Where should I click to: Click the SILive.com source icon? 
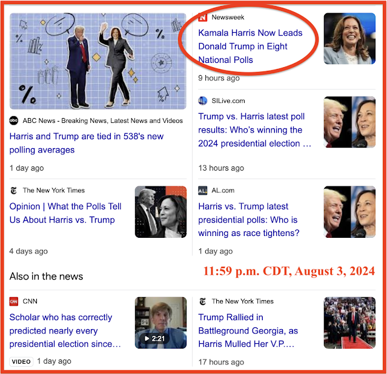[x=203, y=100]
